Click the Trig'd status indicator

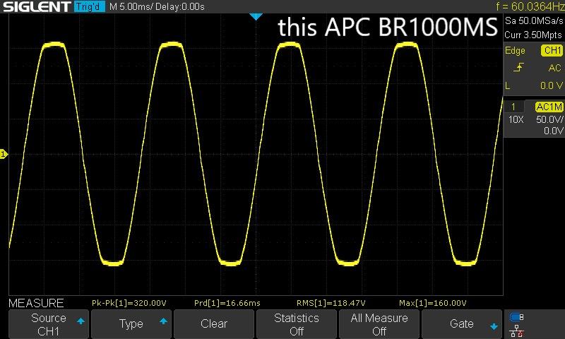point(90,6)
